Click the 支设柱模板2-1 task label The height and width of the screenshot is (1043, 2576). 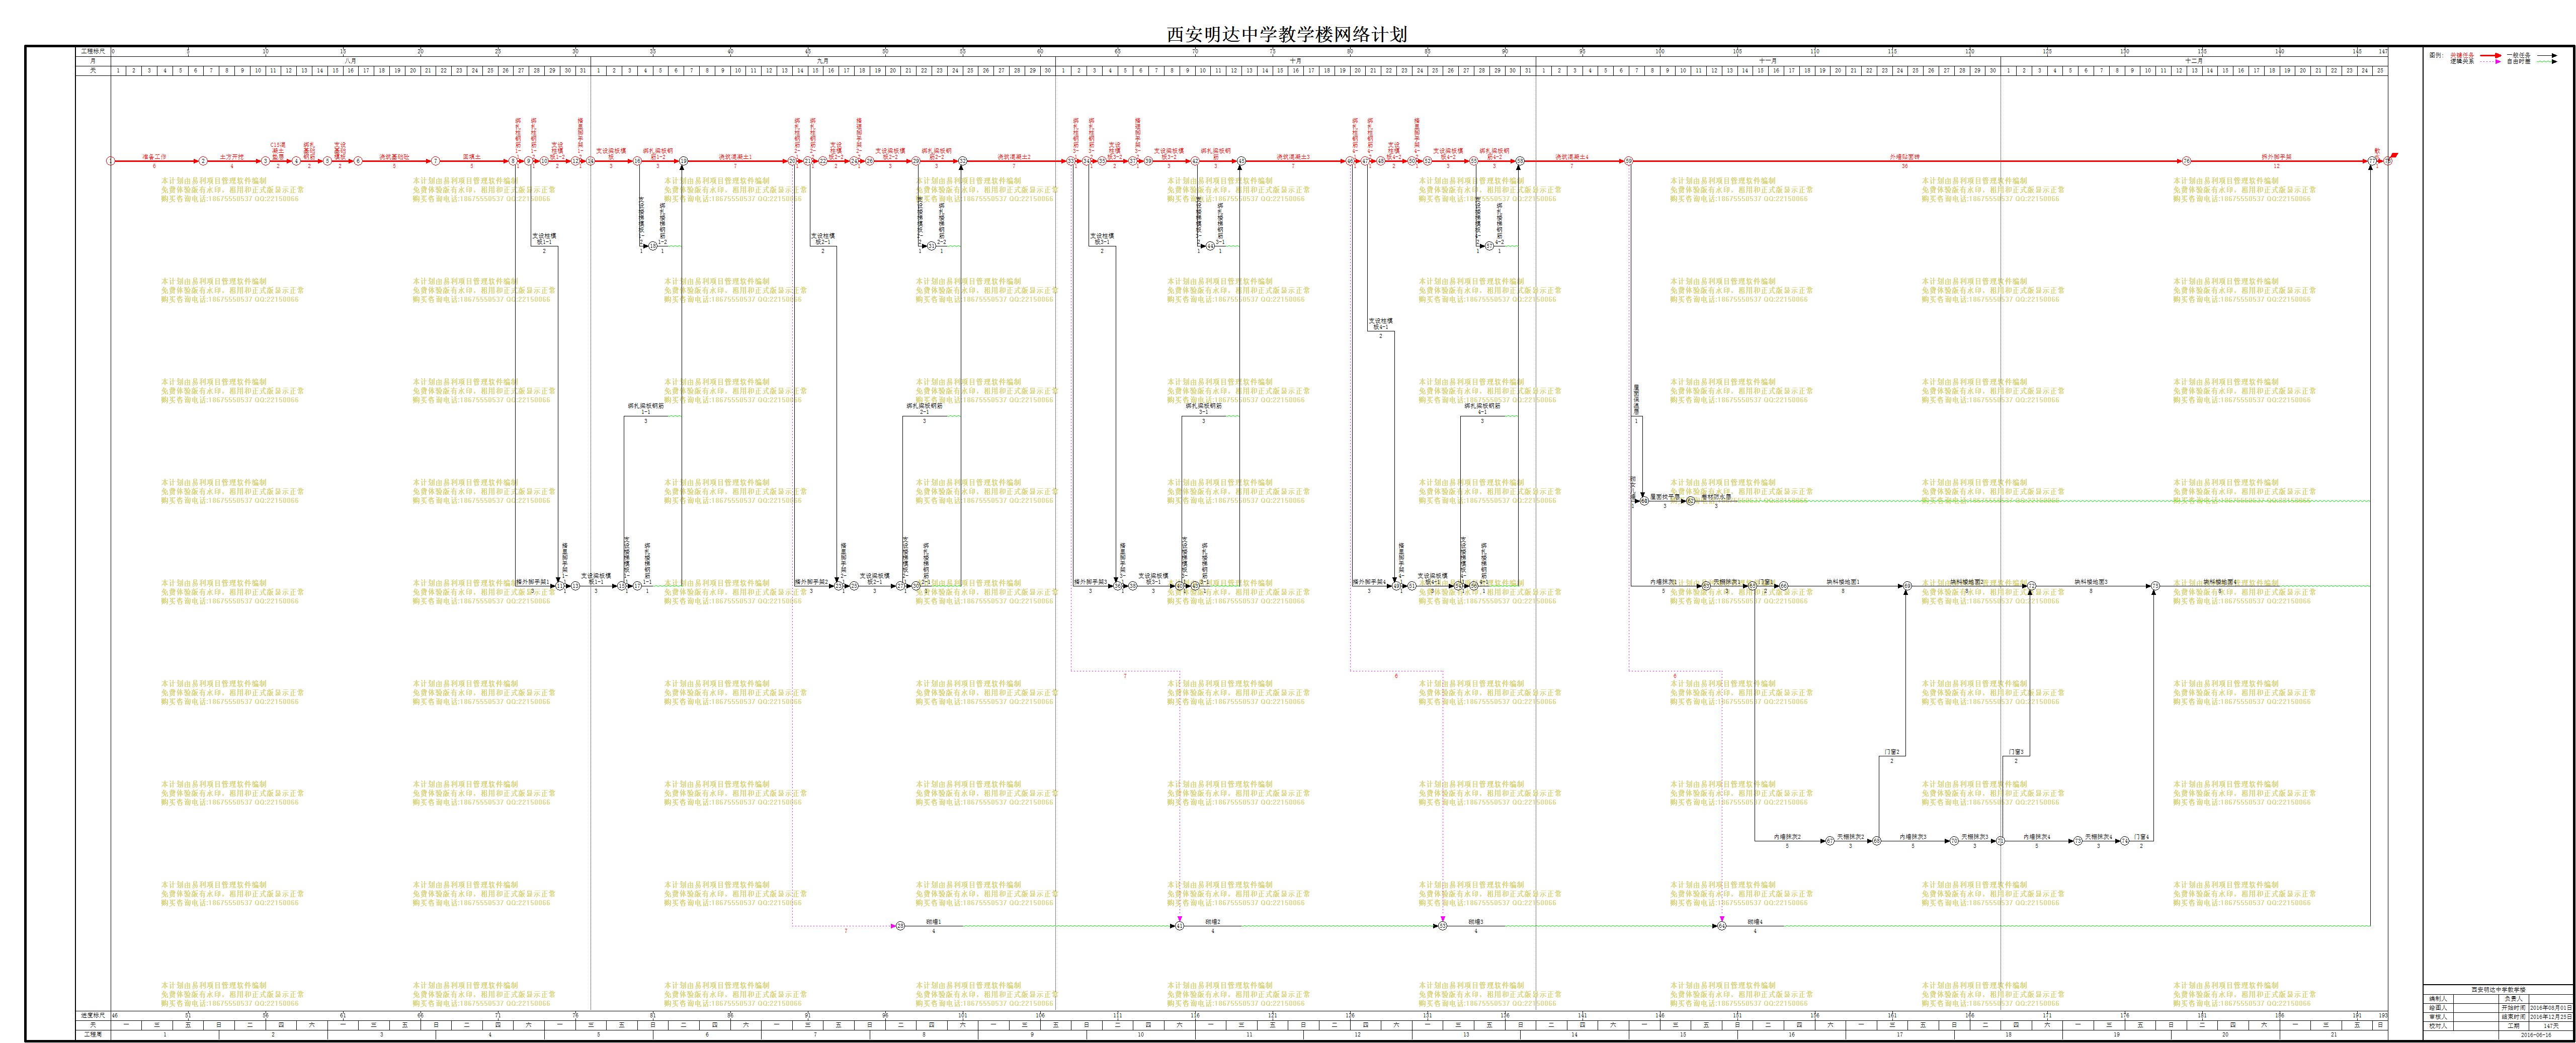[822, 239]
